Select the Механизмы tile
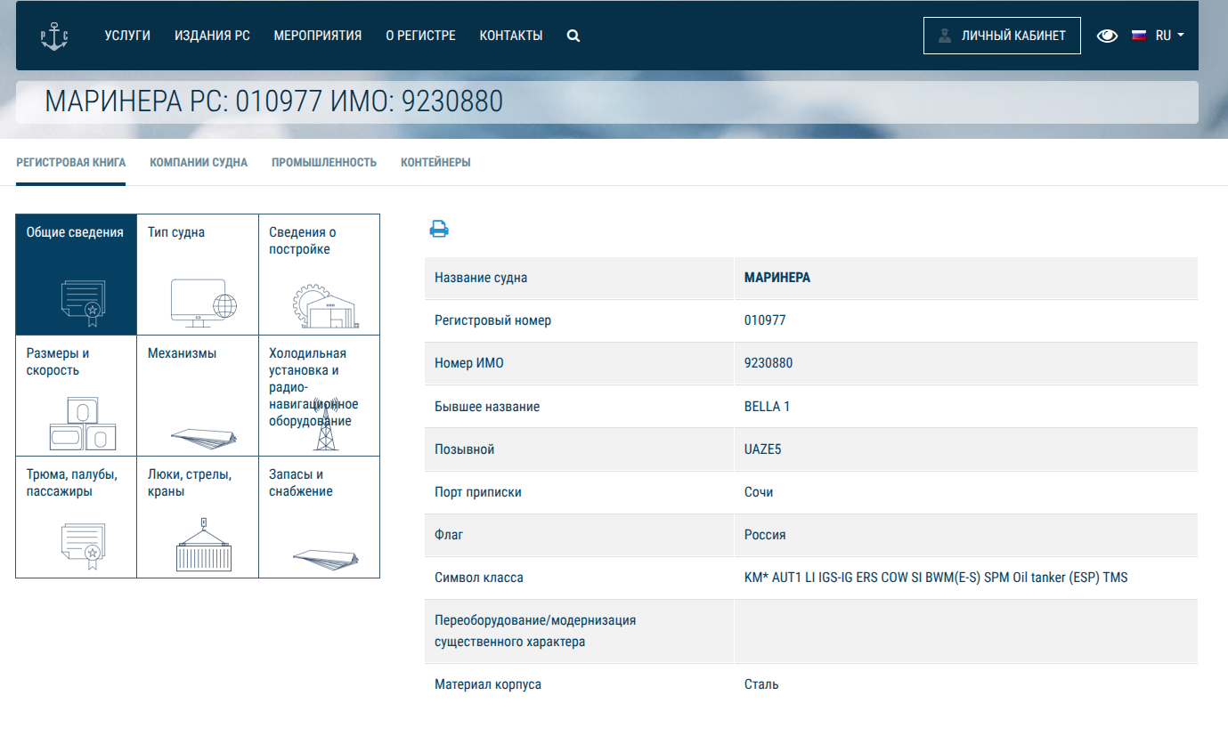 coord(198,395)
